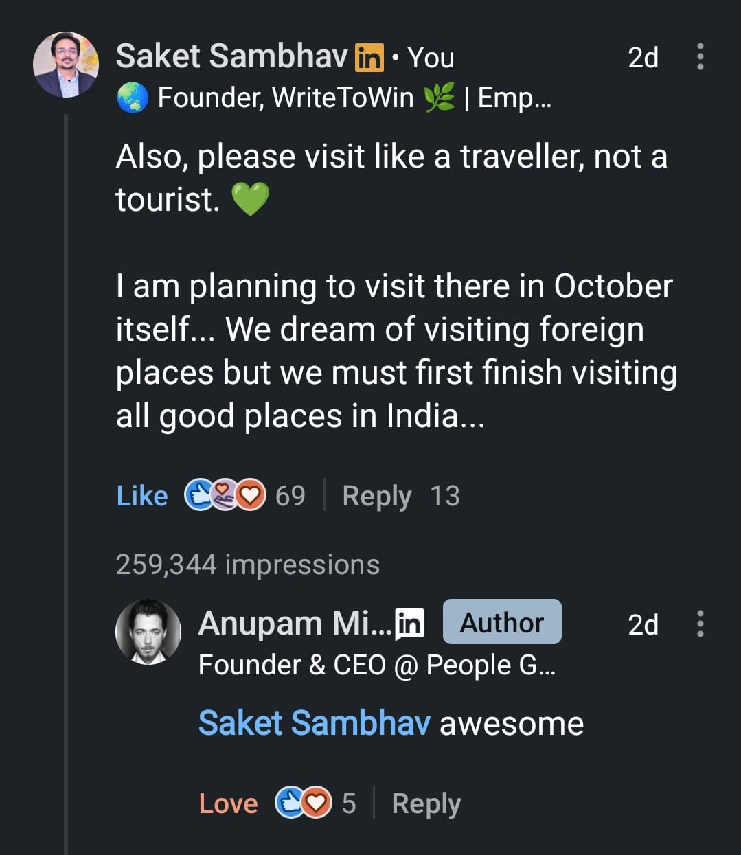Click the green heart emoji
The width and height of the screenshot is (741, 855).
click(250, 199)
